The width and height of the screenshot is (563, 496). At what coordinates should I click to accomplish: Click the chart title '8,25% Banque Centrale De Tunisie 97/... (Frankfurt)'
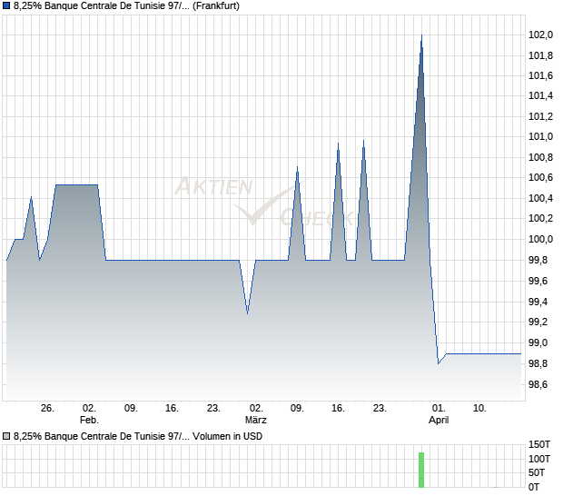[x=126, y=6]
